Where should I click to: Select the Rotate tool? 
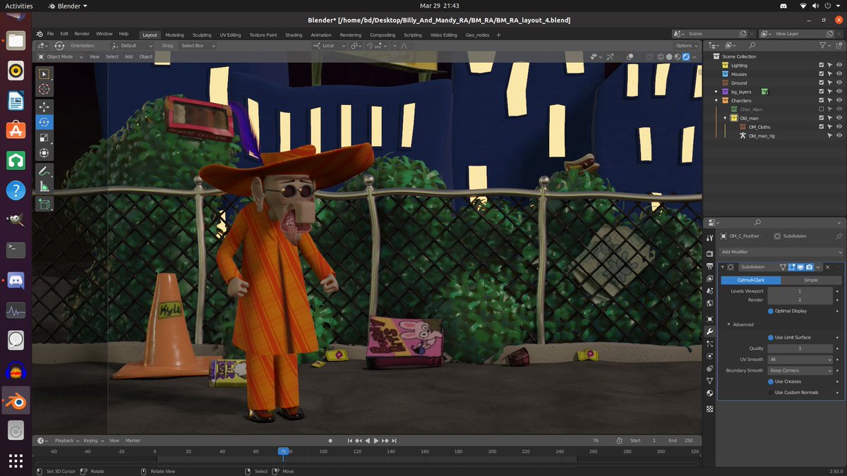point(44,122)
